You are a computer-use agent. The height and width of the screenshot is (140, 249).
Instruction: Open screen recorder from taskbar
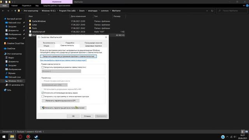(x=28, y=136)
